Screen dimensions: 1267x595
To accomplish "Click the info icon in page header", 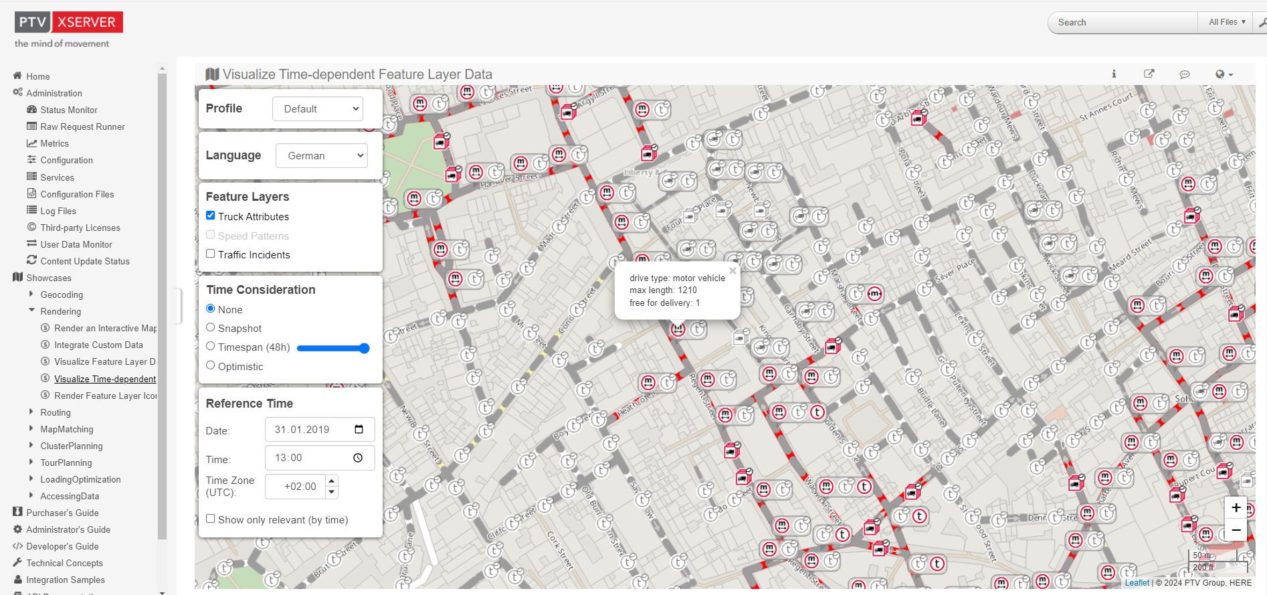I will click(x=1114, y=74).
